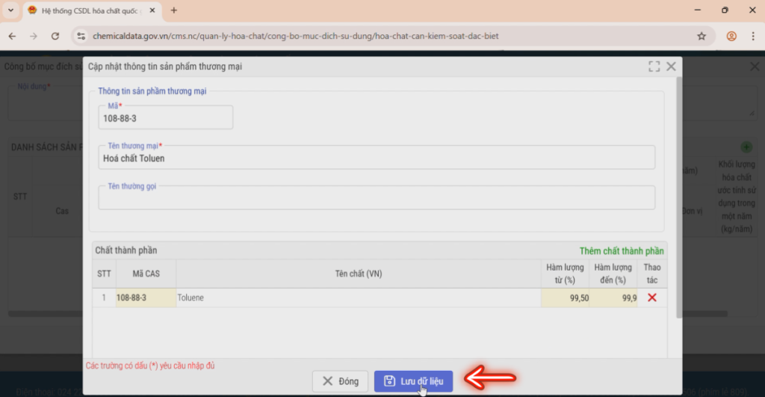The height and width of the screenshot is (397, 765).
Task: Click the Lưu dữ liệu button
Action: (x=413, y=381)
